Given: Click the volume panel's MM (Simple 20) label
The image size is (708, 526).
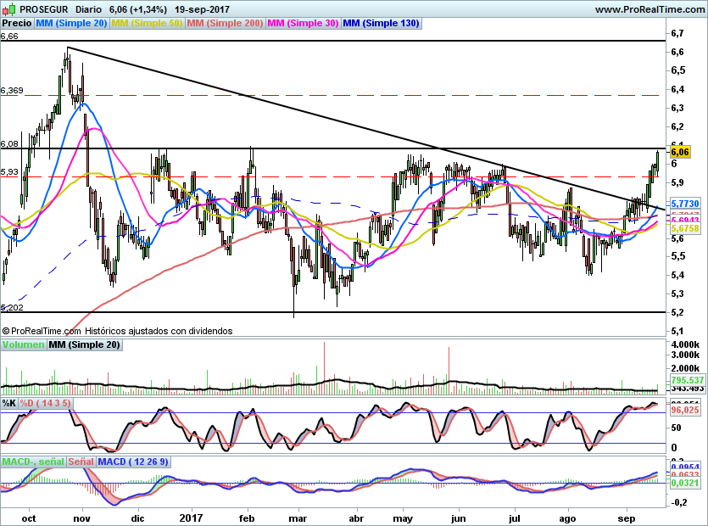Looking at the screenshot, I should click(84, 344).
